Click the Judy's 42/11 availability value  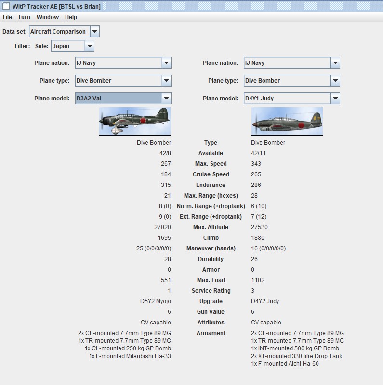(x=258, y=153)
